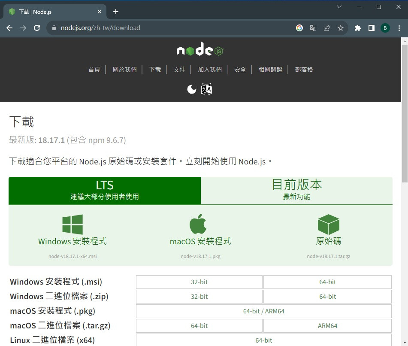Click the site lock security icon
The width and height of the screenshot is (408, 346).
point(54,28)
